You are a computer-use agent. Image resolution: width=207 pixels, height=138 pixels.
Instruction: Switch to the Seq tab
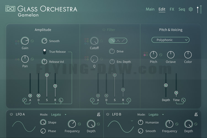click(x=182, y=9)
